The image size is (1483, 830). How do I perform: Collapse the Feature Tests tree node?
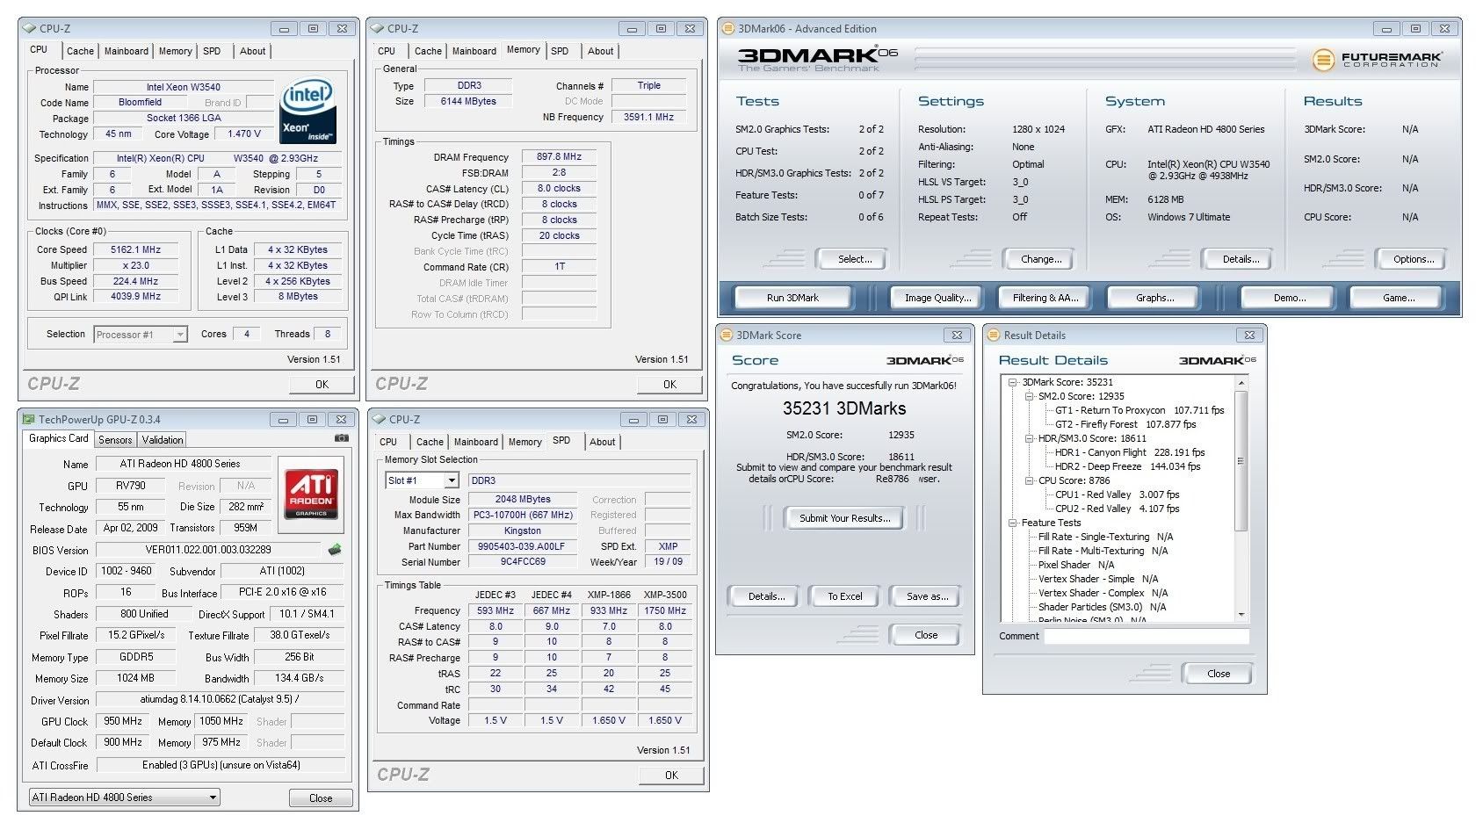[1013, 523]
